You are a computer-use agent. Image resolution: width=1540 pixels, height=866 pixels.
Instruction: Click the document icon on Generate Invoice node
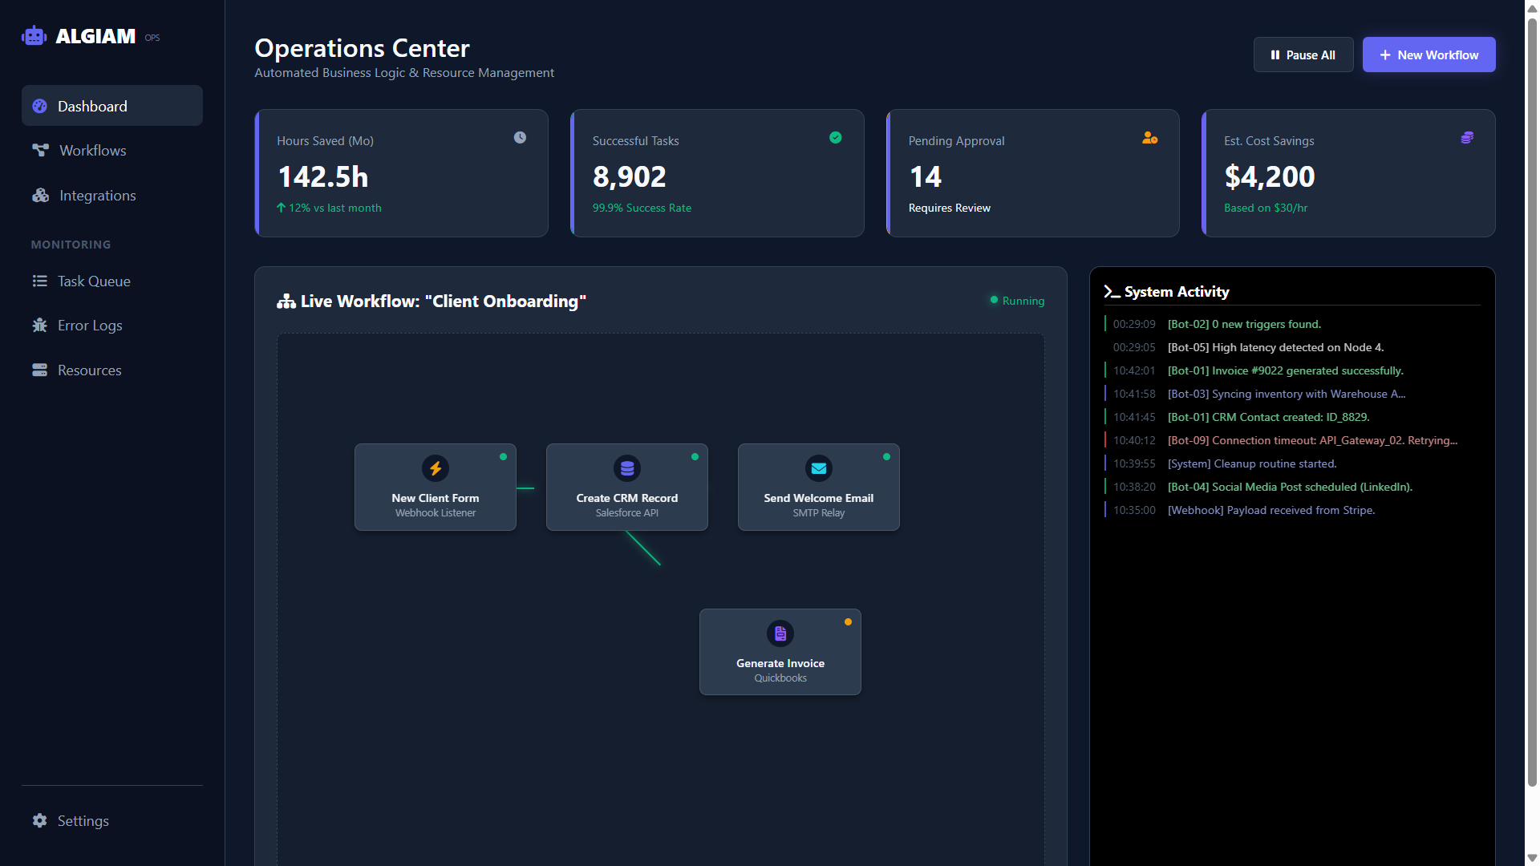780,633
